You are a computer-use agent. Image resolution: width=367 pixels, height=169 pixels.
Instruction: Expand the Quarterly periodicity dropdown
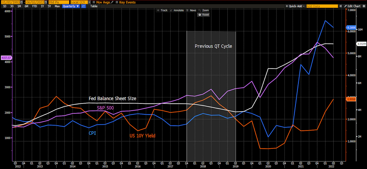71,6
